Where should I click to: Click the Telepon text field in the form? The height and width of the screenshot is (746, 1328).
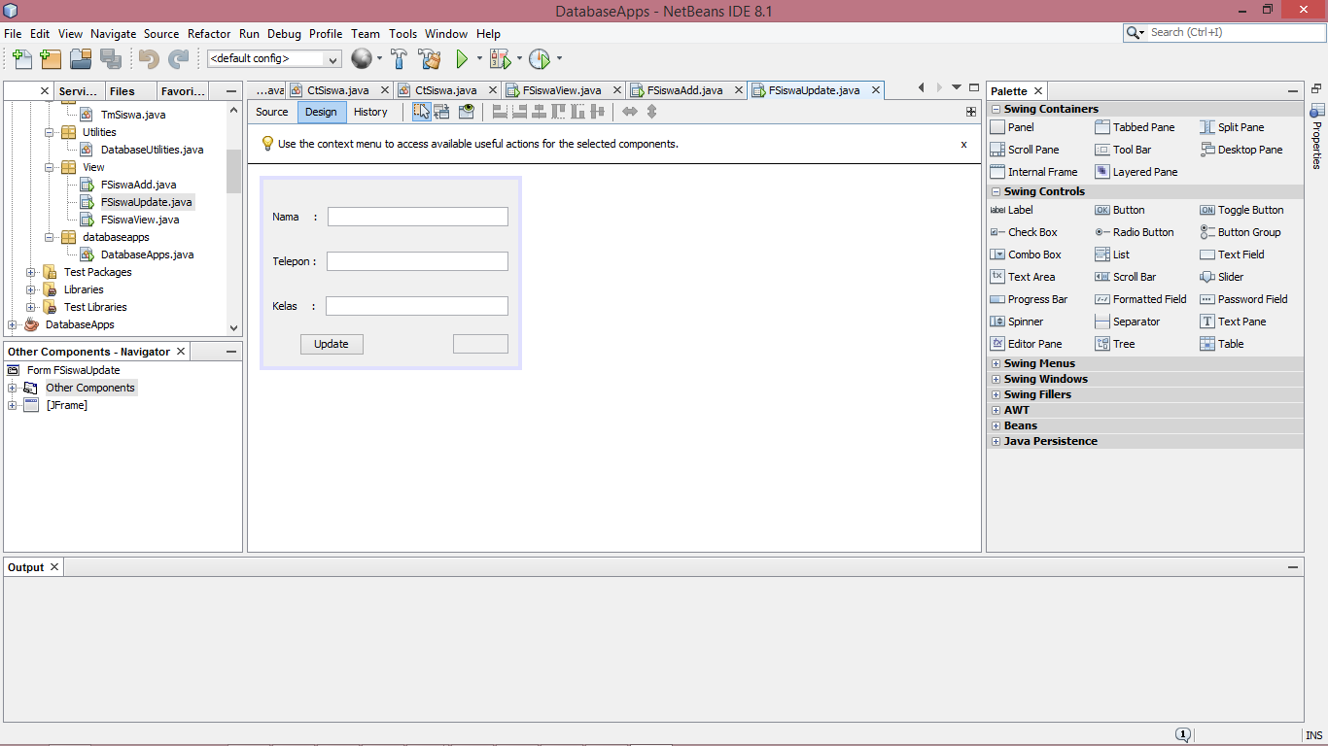click(x=417, y=261)
